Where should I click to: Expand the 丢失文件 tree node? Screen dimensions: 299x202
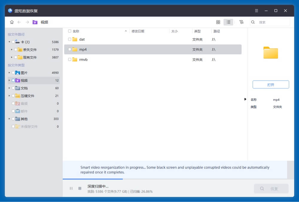pos(12,50)
